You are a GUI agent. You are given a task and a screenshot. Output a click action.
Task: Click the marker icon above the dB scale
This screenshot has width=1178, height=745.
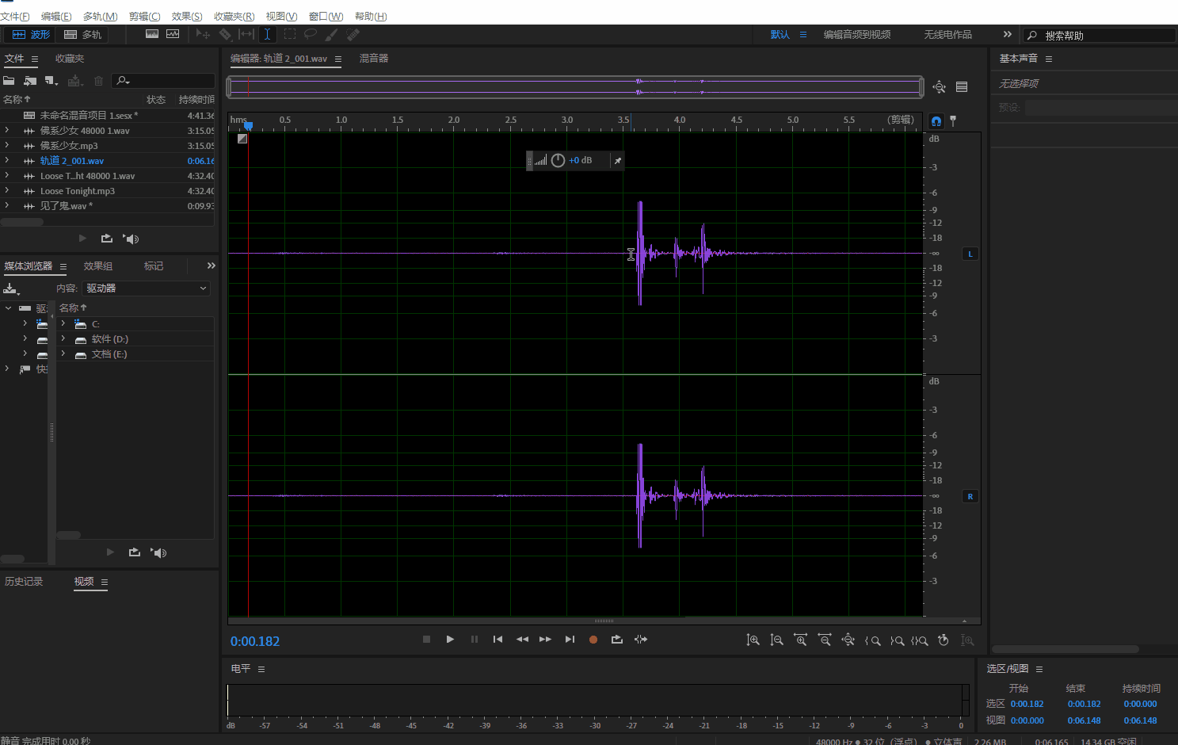[x=953, y=120]
